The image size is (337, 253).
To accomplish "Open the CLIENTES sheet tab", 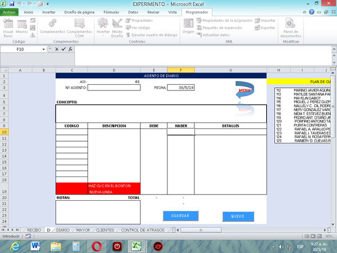I will [105, 230].
